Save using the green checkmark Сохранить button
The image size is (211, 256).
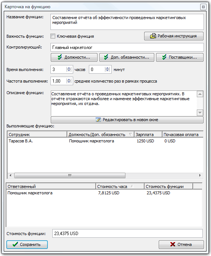click(27, 244)
